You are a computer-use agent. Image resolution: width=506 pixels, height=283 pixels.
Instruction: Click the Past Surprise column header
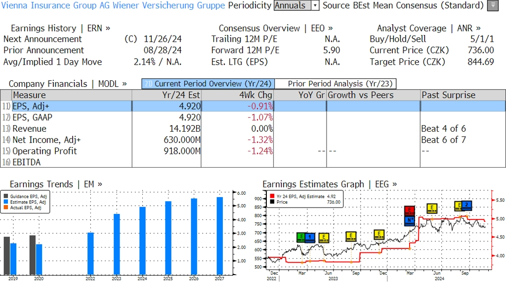point(463,95)
